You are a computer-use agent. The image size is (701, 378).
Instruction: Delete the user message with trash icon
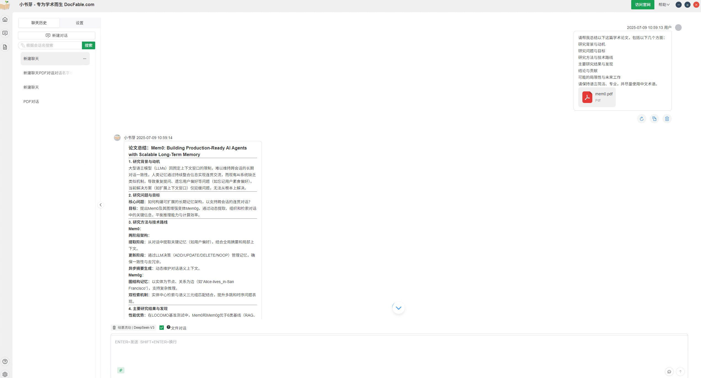tap(667, 119)
